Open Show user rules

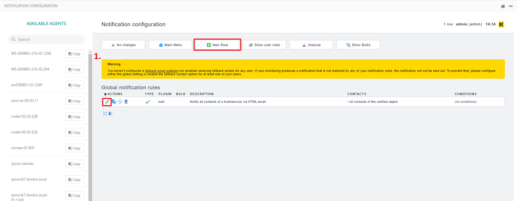pos(264,45)
